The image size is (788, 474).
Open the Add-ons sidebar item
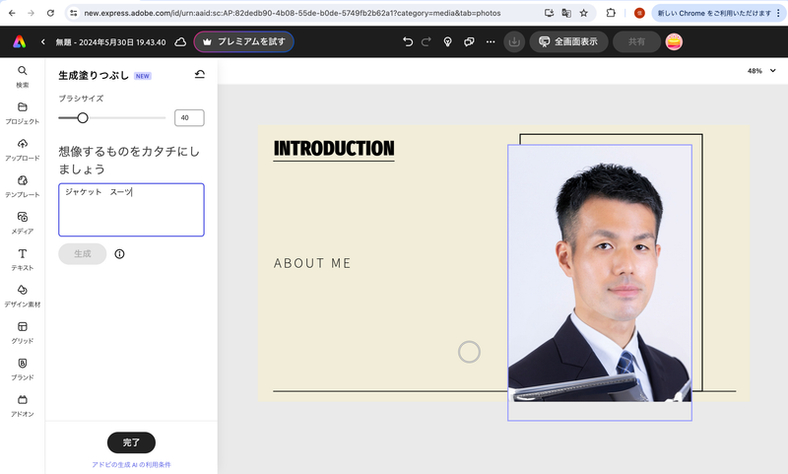tap(22, 406)
